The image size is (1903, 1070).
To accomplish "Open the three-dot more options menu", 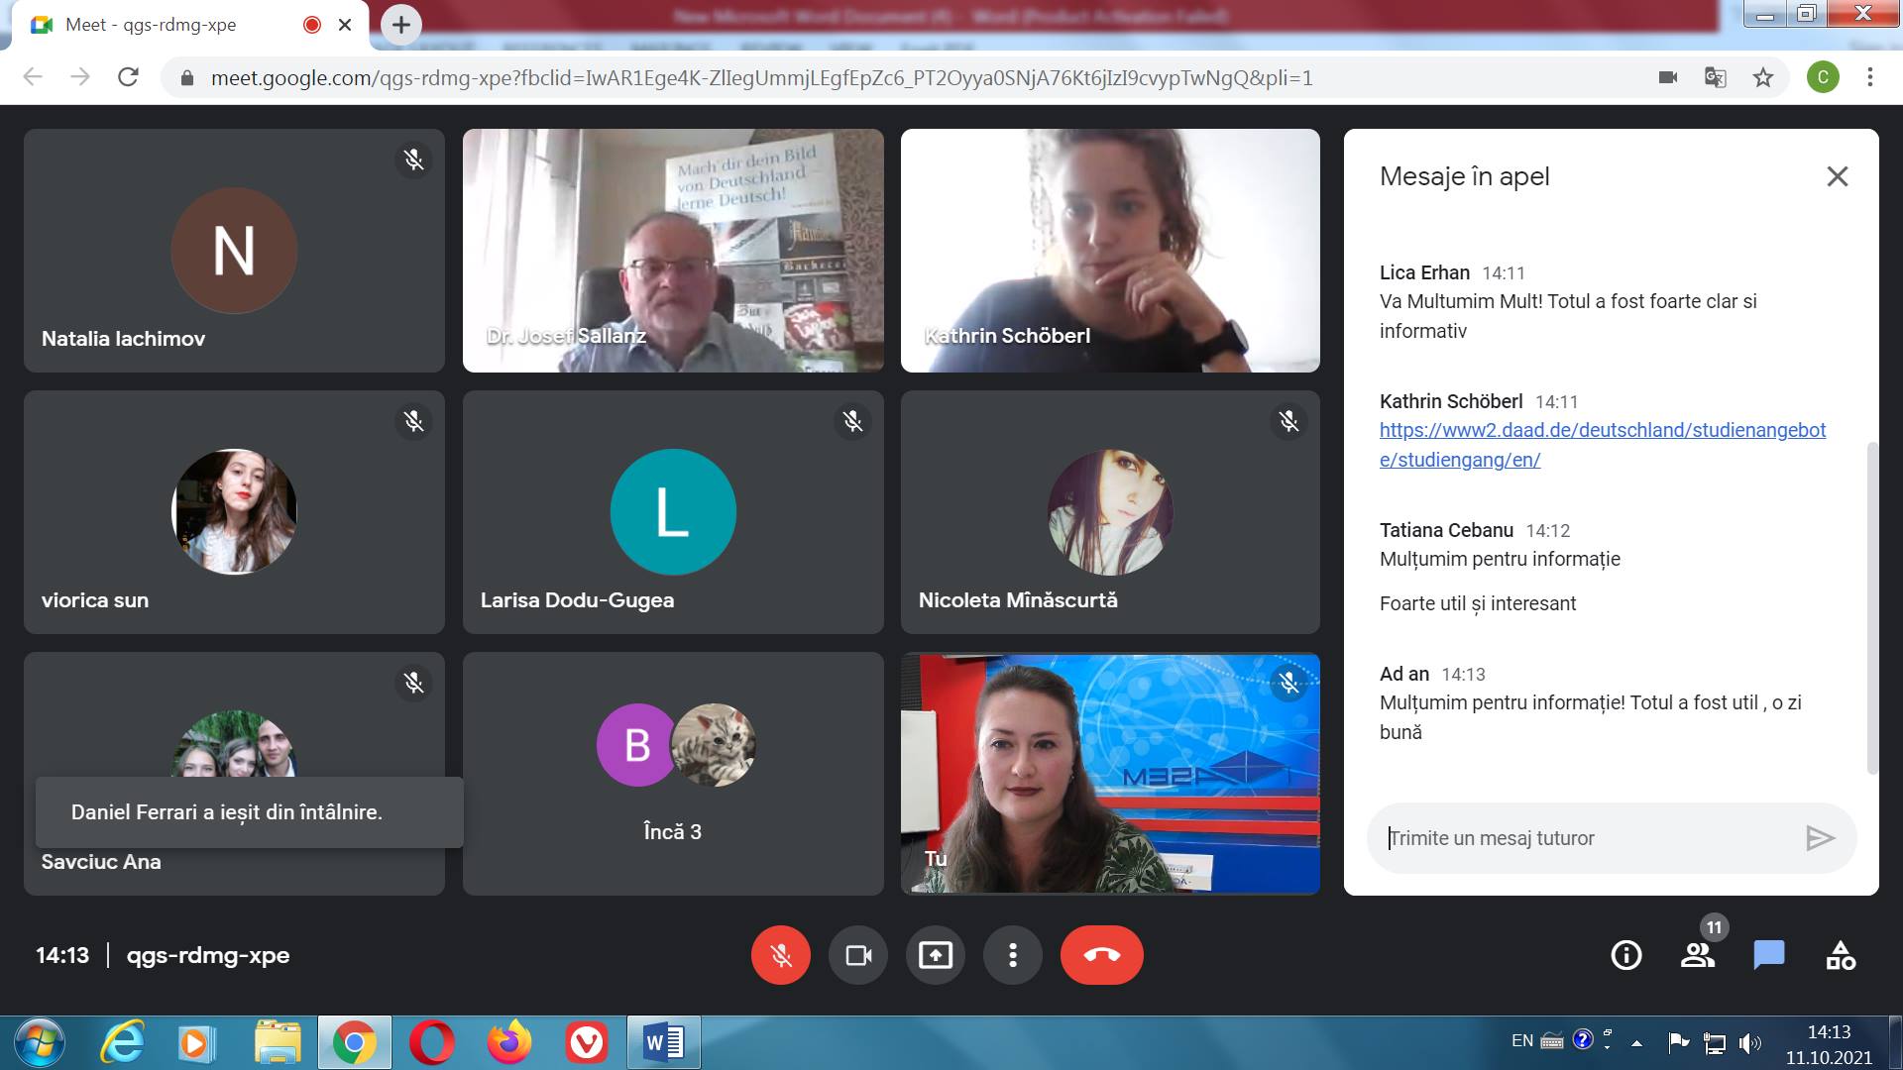I will (1012, 955).
